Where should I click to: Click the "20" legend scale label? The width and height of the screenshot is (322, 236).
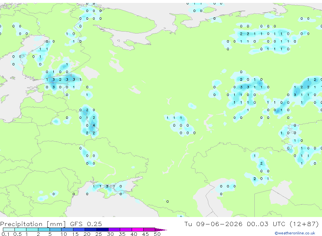(x=87, y=234)
